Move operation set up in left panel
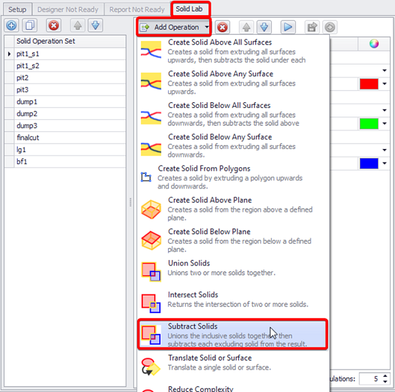This screenshot has height=392, width=395. point(78,26)
